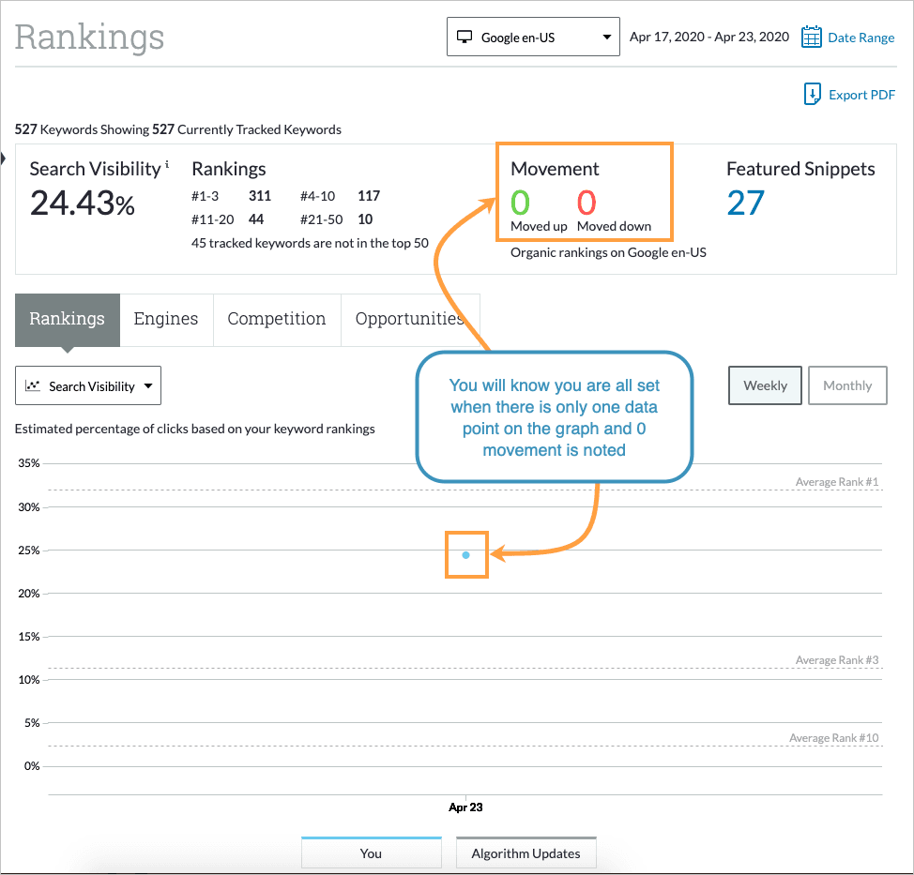Toggle the Algorithm Updates legend
The image size is (914, 875).
tap(526, 852)
